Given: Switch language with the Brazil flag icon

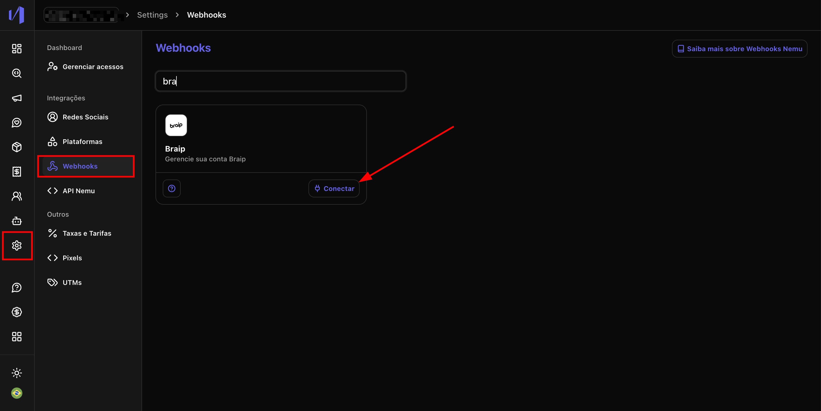Looking at the screenshot, I should point(16,393).
